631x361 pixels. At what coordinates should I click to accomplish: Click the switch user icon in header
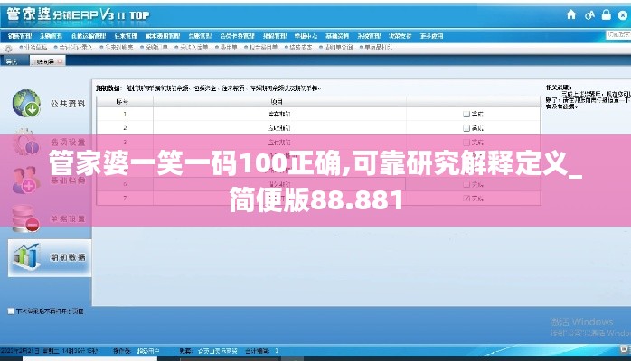[589, 15]
